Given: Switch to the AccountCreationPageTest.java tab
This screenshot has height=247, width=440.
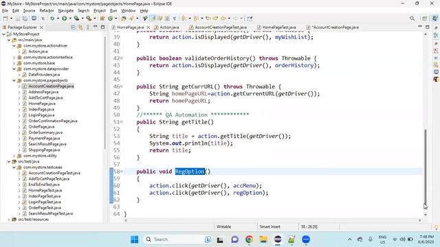Looking at the screenshot, I should 221,27.
